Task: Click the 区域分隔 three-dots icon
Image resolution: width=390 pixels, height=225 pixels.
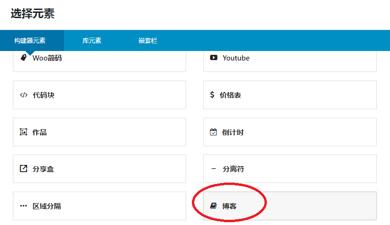Action: tap(23, 206)
